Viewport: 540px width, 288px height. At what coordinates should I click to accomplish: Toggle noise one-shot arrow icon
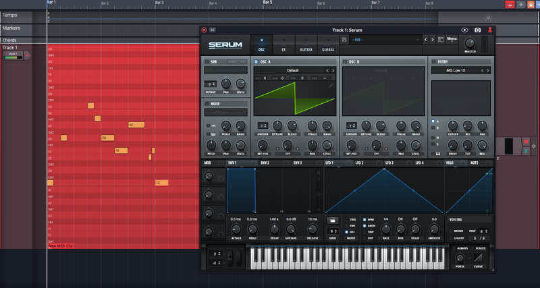[213, 126]
